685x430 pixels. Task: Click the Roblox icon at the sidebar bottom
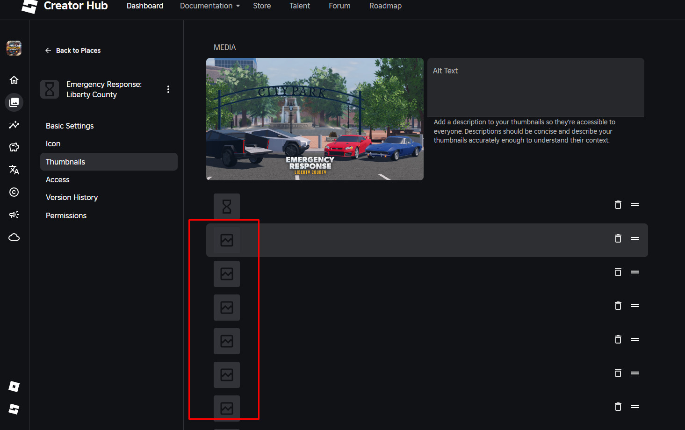tap(14, 386)
